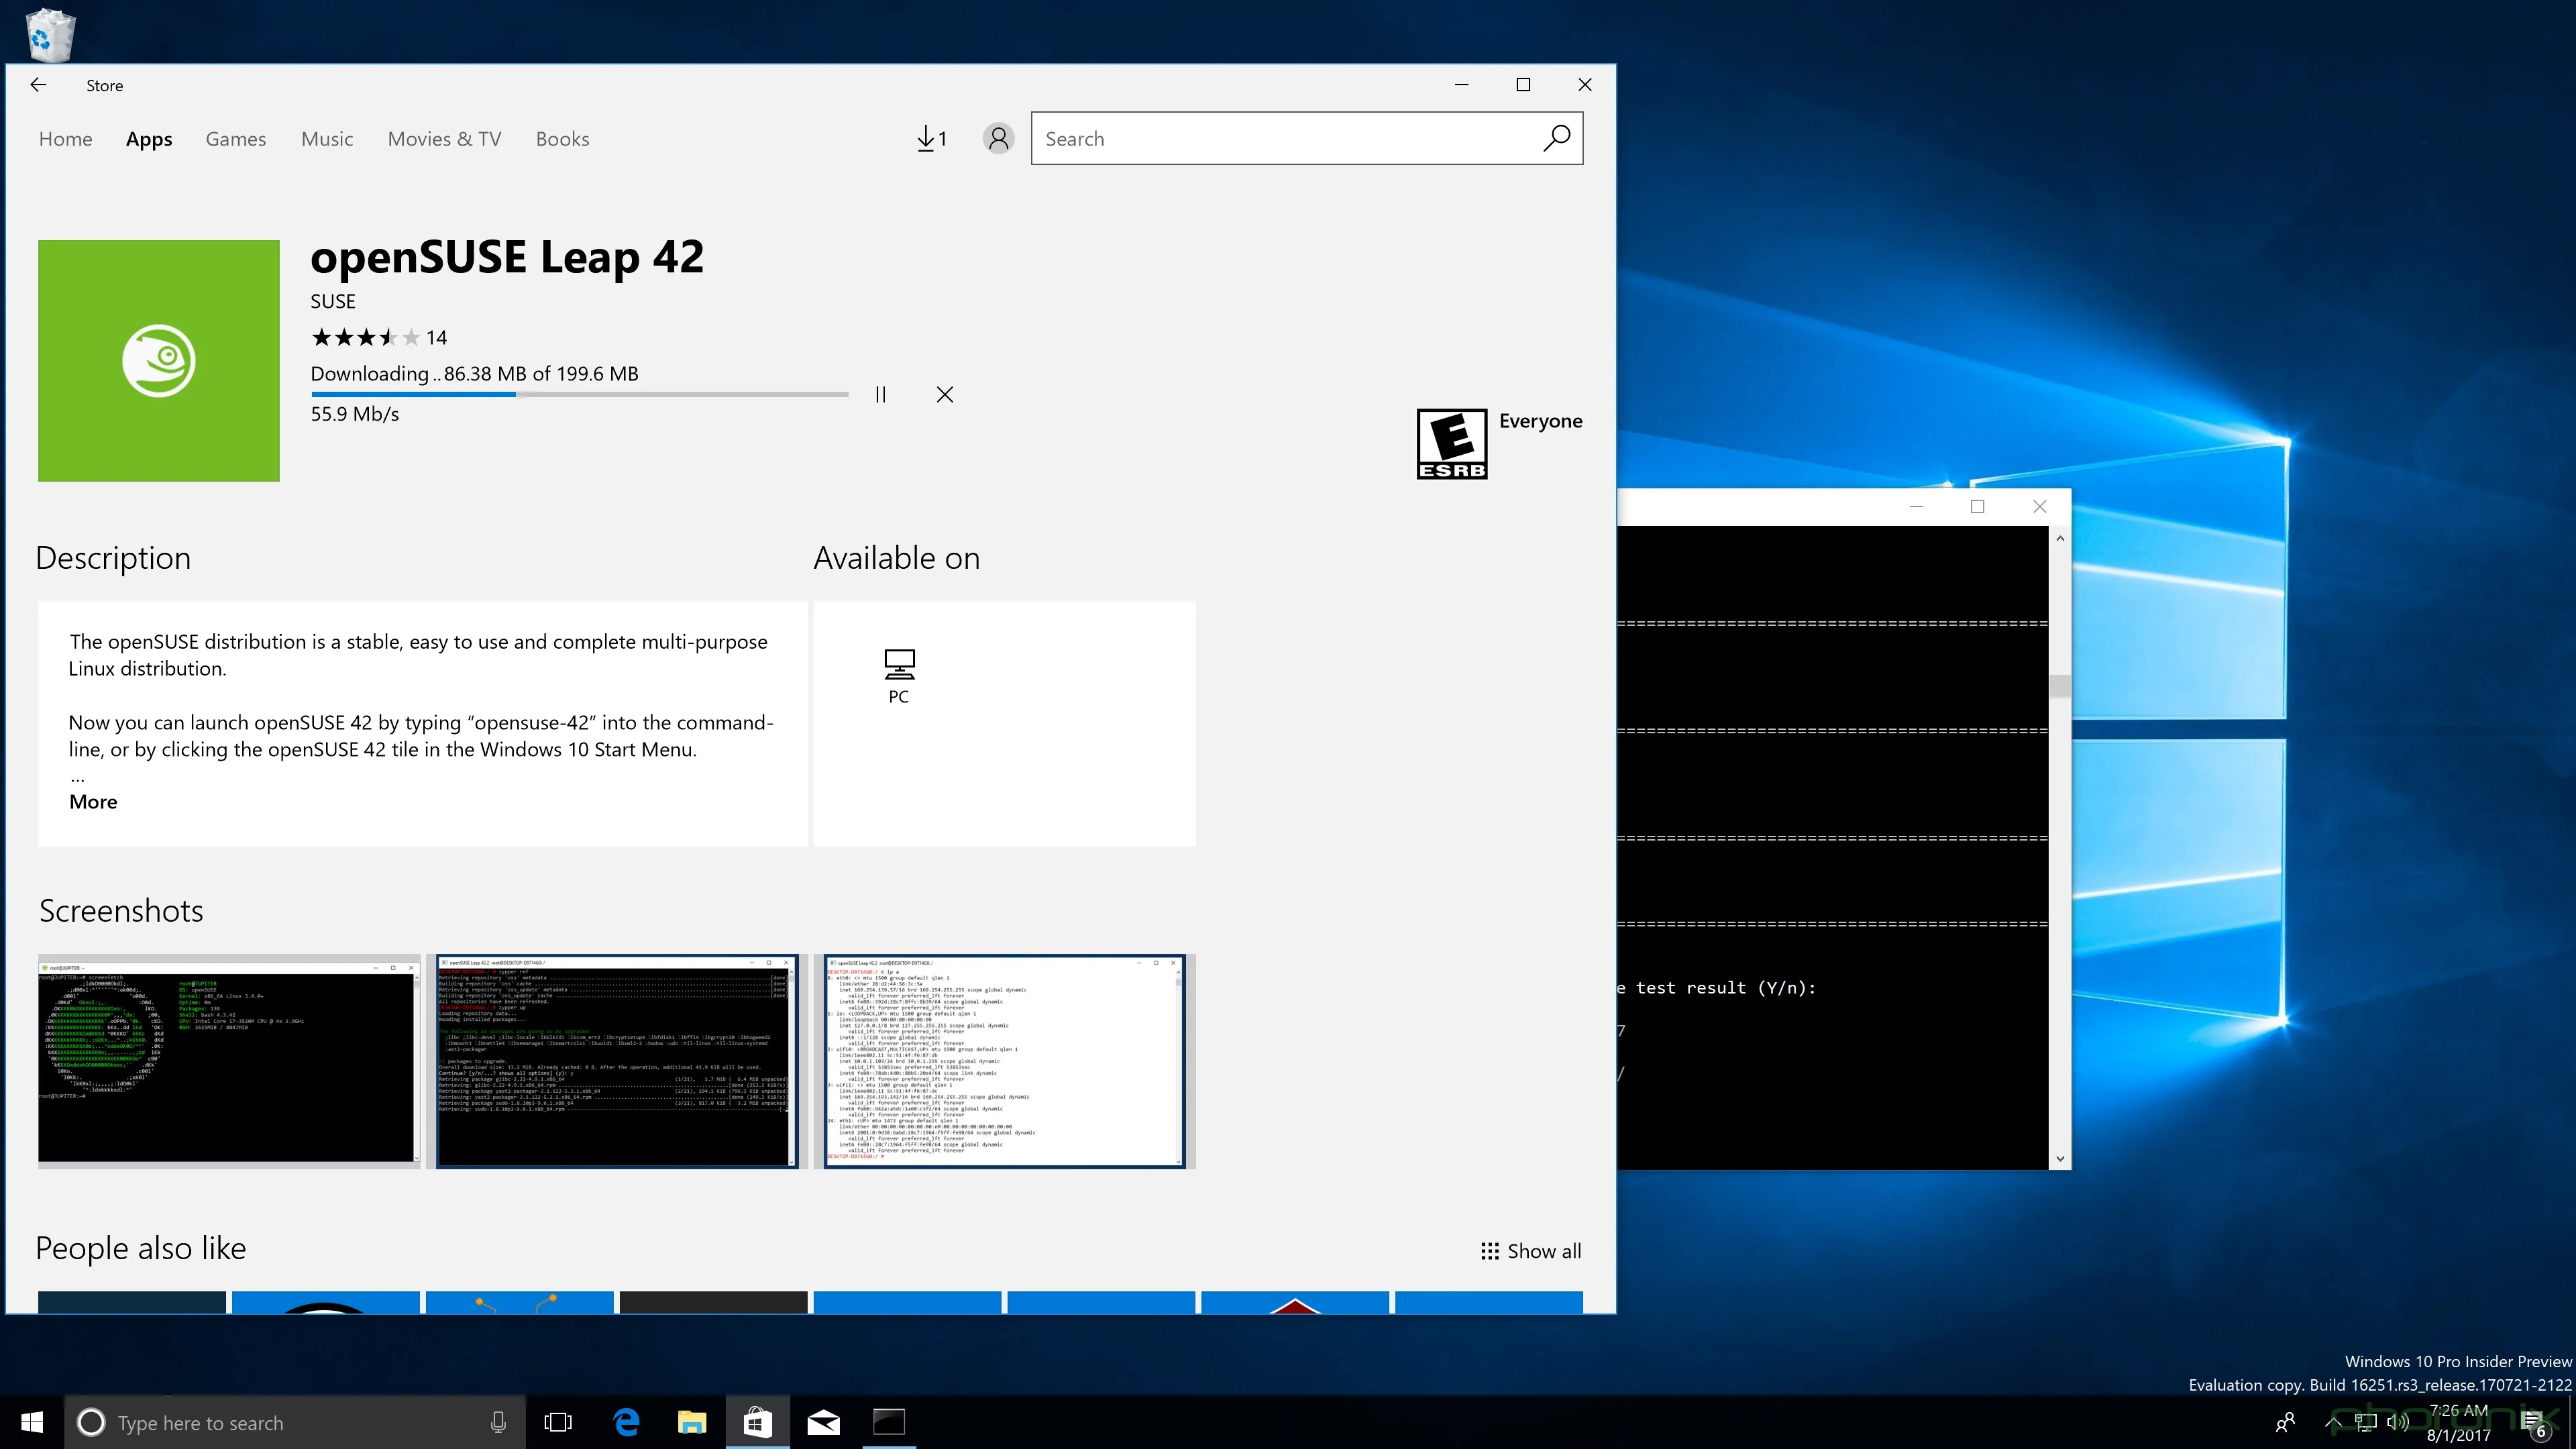Screen dimensions: 2576x1449
Task: Click the openSUSE Leap 42 app logo
Action: point(159,361)
